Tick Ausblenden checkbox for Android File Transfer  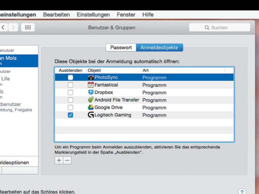pos(71,100)
